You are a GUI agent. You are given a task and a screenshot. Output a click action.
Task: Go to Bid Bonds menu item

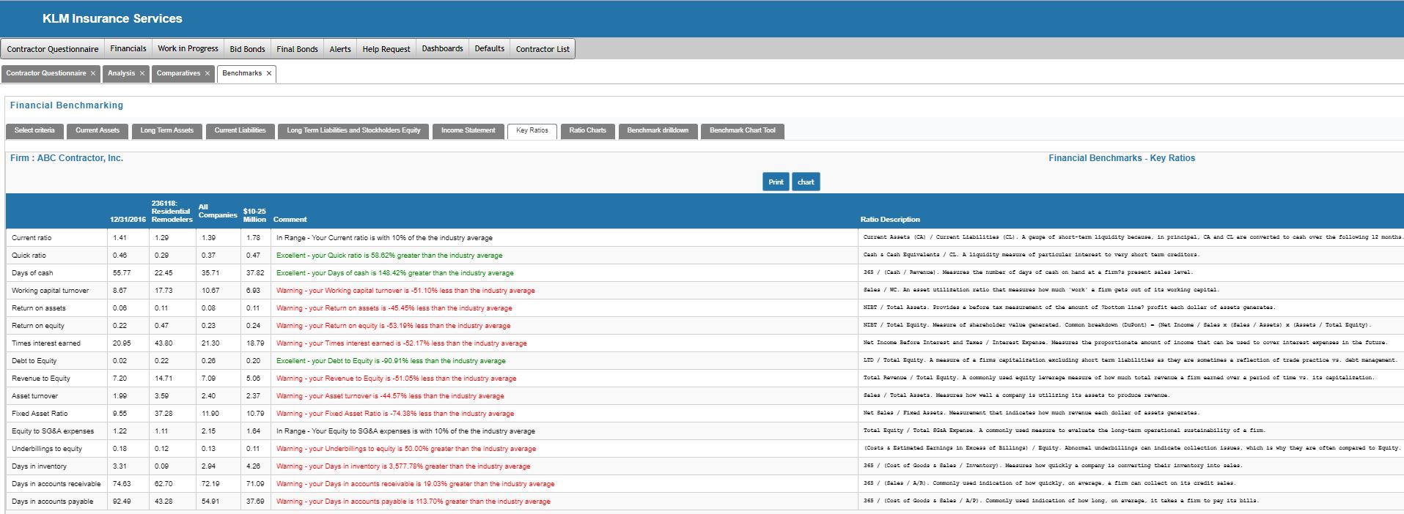pyautogui.click(x=247, y=49)
